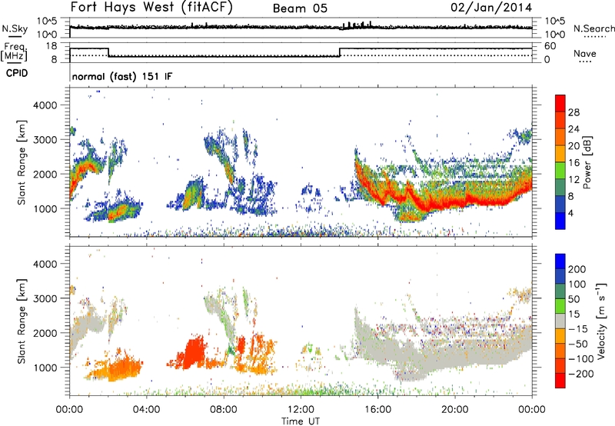Click the '18' tick on frequency axis
The height and width of the screenshot is (426, 615).
(x=52, y=46)
